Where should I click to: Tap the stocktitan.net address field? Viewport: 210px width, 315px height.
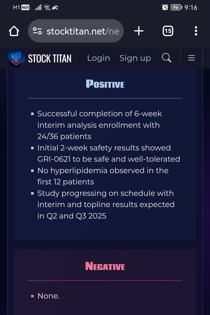pyautogui.click(x=76, y=31)
